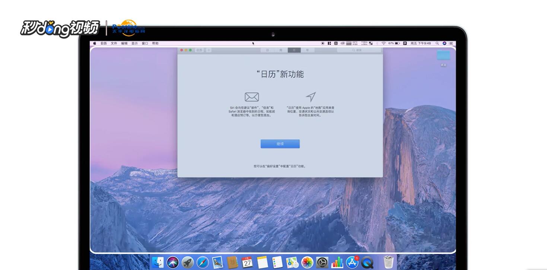Open the Mail stamp icon in Dock

217,262
